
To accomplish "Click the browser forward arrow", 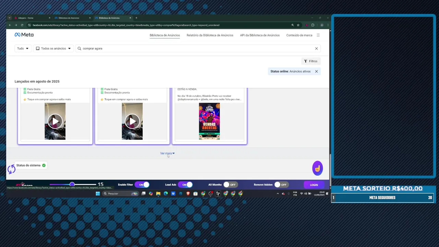I will 16,25.
